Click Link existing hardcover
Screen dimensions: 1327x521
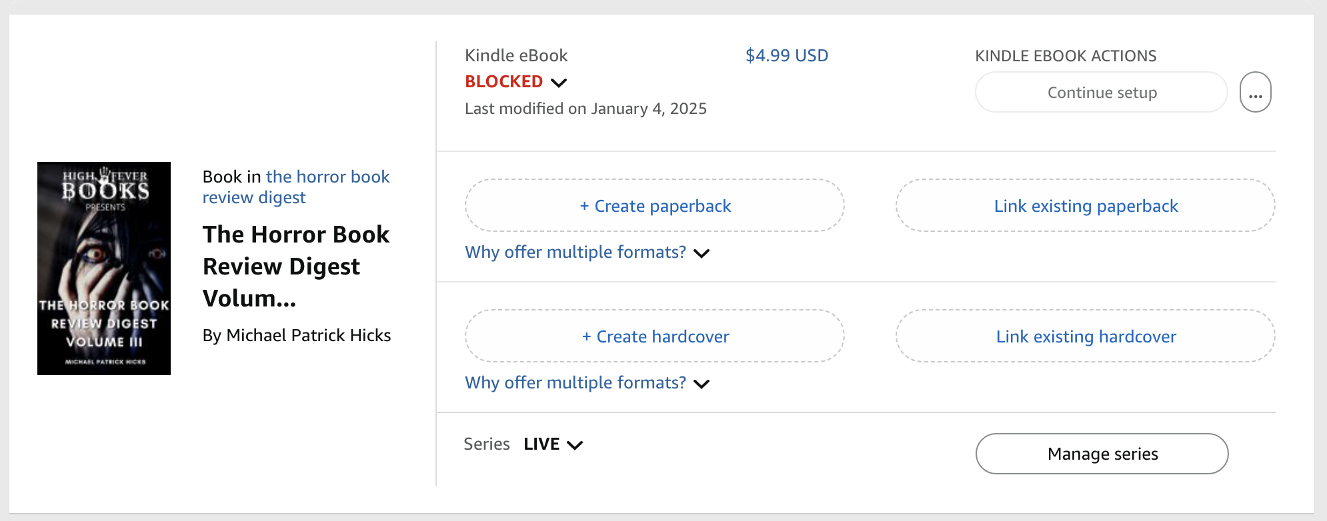(x=1085, y=336)
